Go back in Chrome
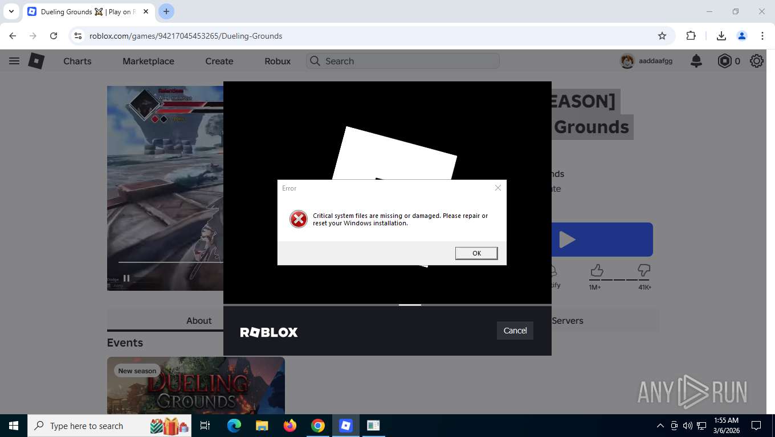 (13, 36)
